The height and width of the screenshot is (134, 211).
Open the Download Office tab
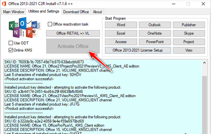[76, 12]
